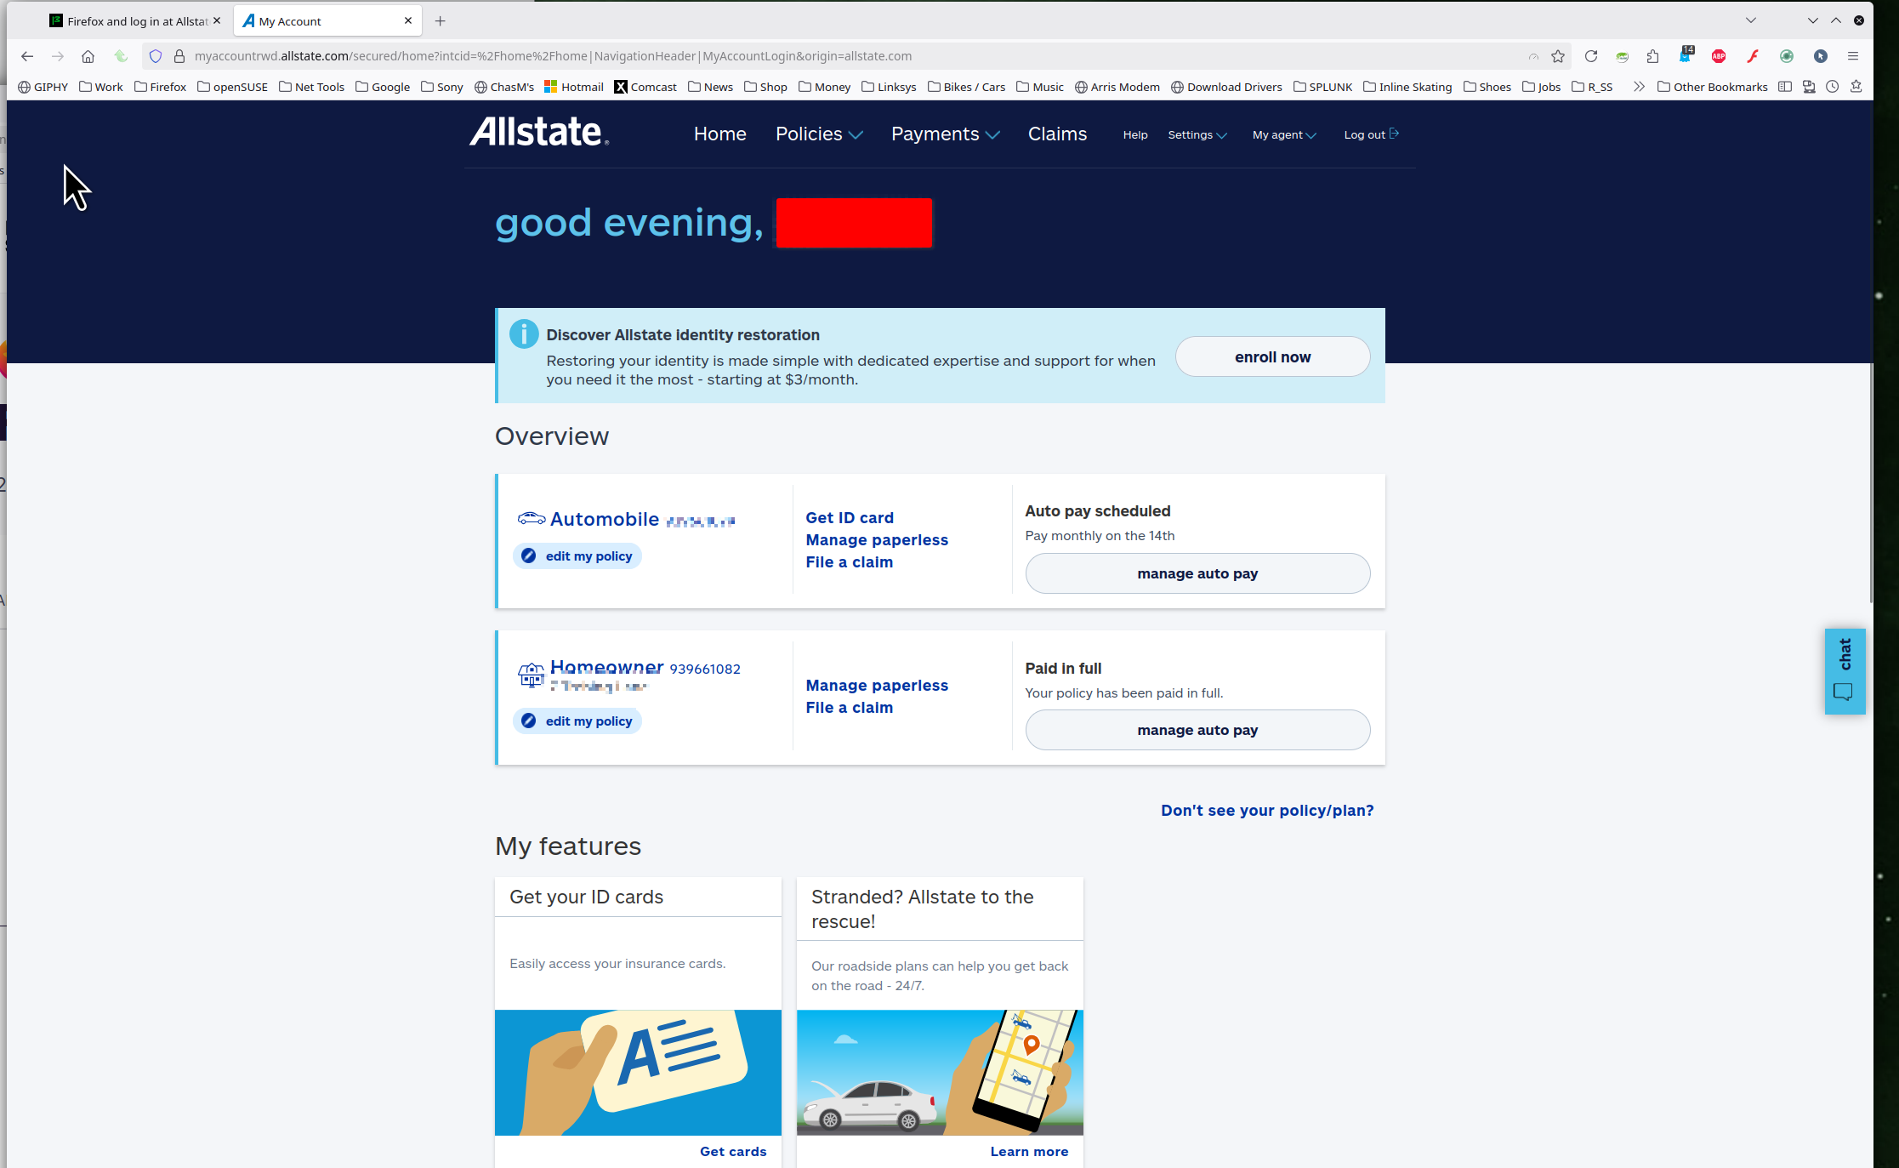The image size is (1899, 1168).
Task: Open the chat widget
Action: tap(1844, 671)
